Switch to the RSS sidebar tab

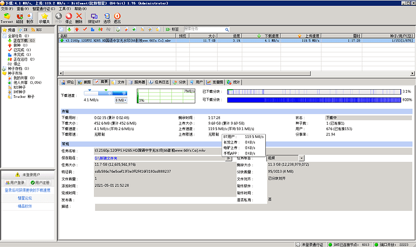[36, 30]
